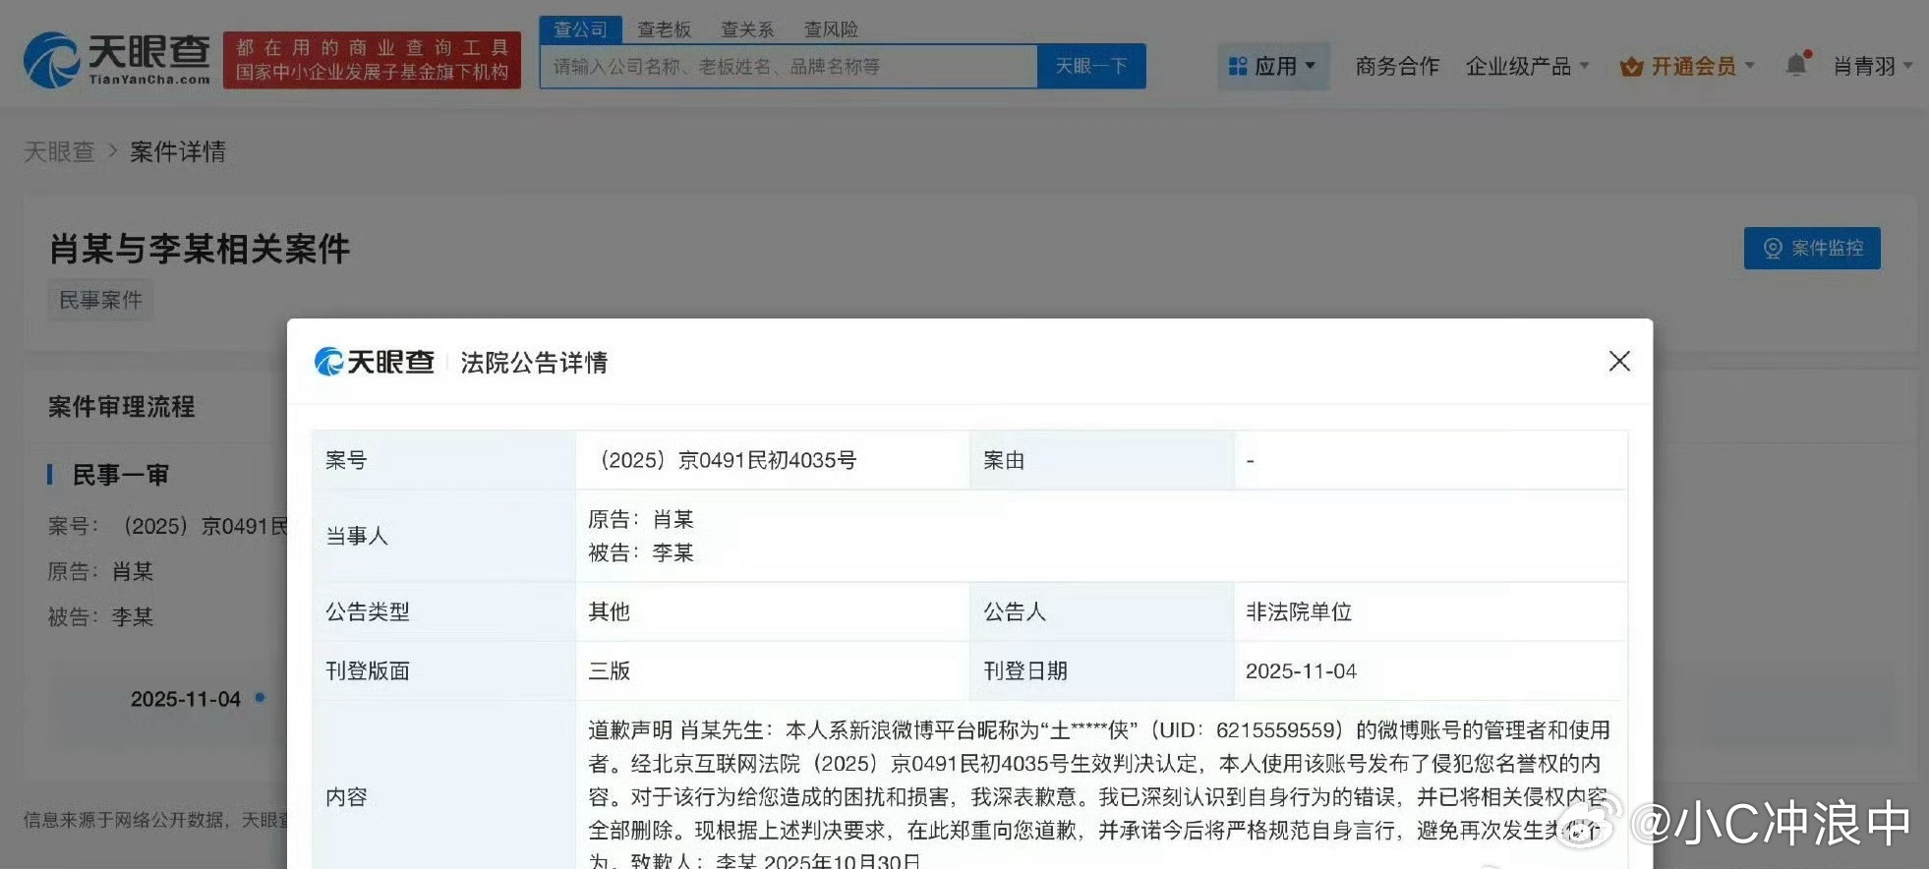Click the 案件详情 breadcrumb text
The height and width of the screenshot is (869, 1929).
(x=178, y=151)
